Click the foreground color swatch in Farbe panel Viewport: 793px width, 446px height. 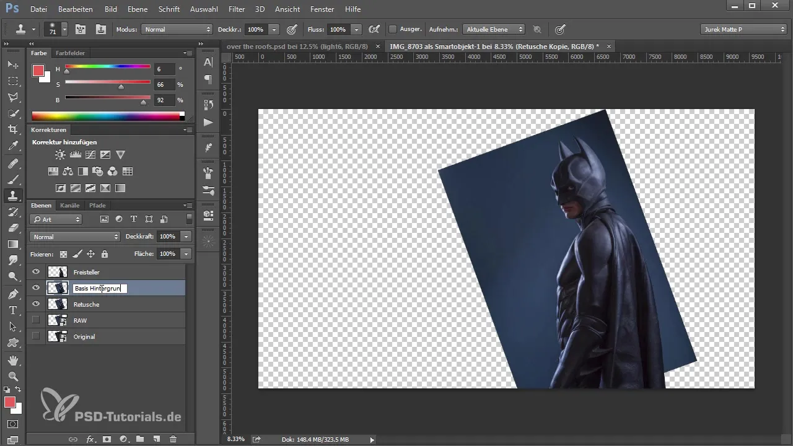pyautogui.click(x=38, y=71)
